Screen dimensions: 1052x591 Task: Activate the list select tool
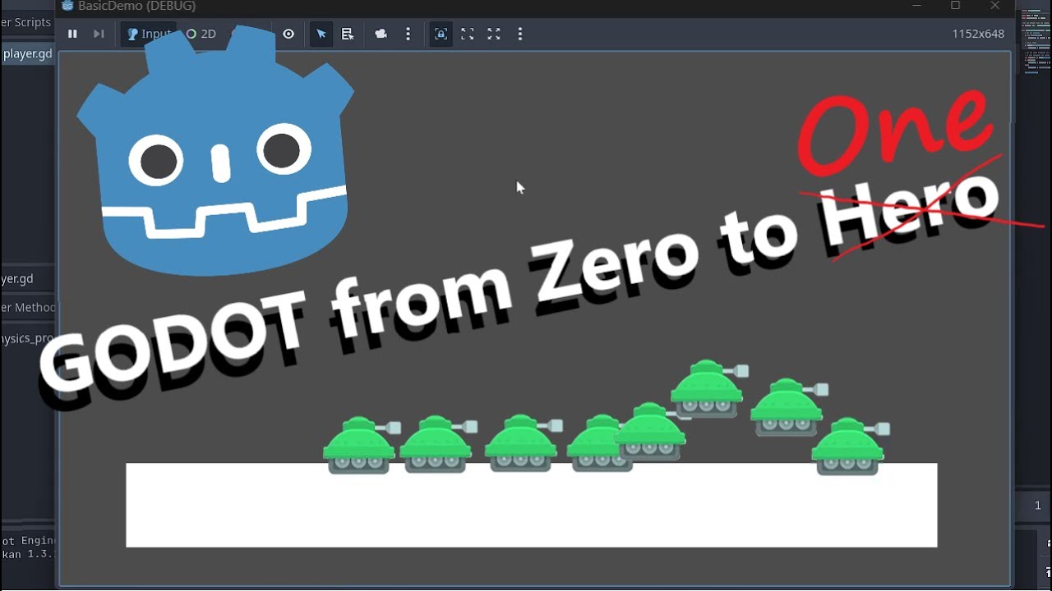click(x=348, y=34)
